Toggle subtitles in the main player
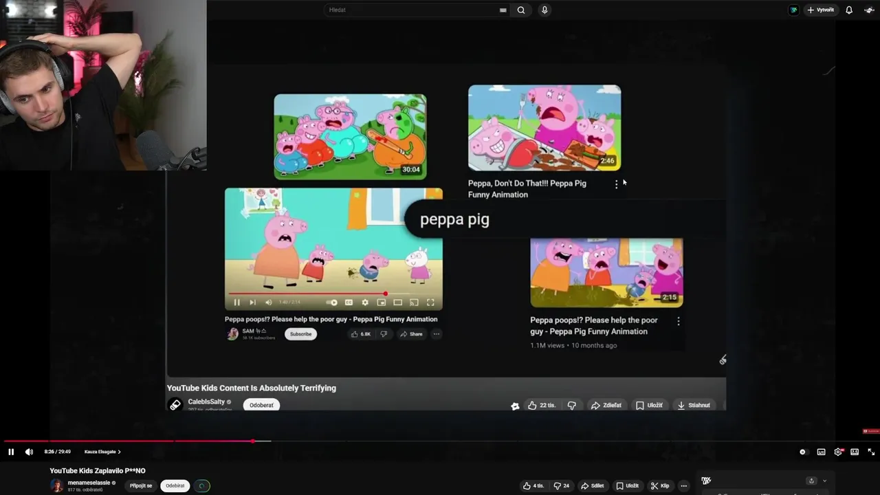The height and width of the screenshot is (495, 880). tap(821, 452)
